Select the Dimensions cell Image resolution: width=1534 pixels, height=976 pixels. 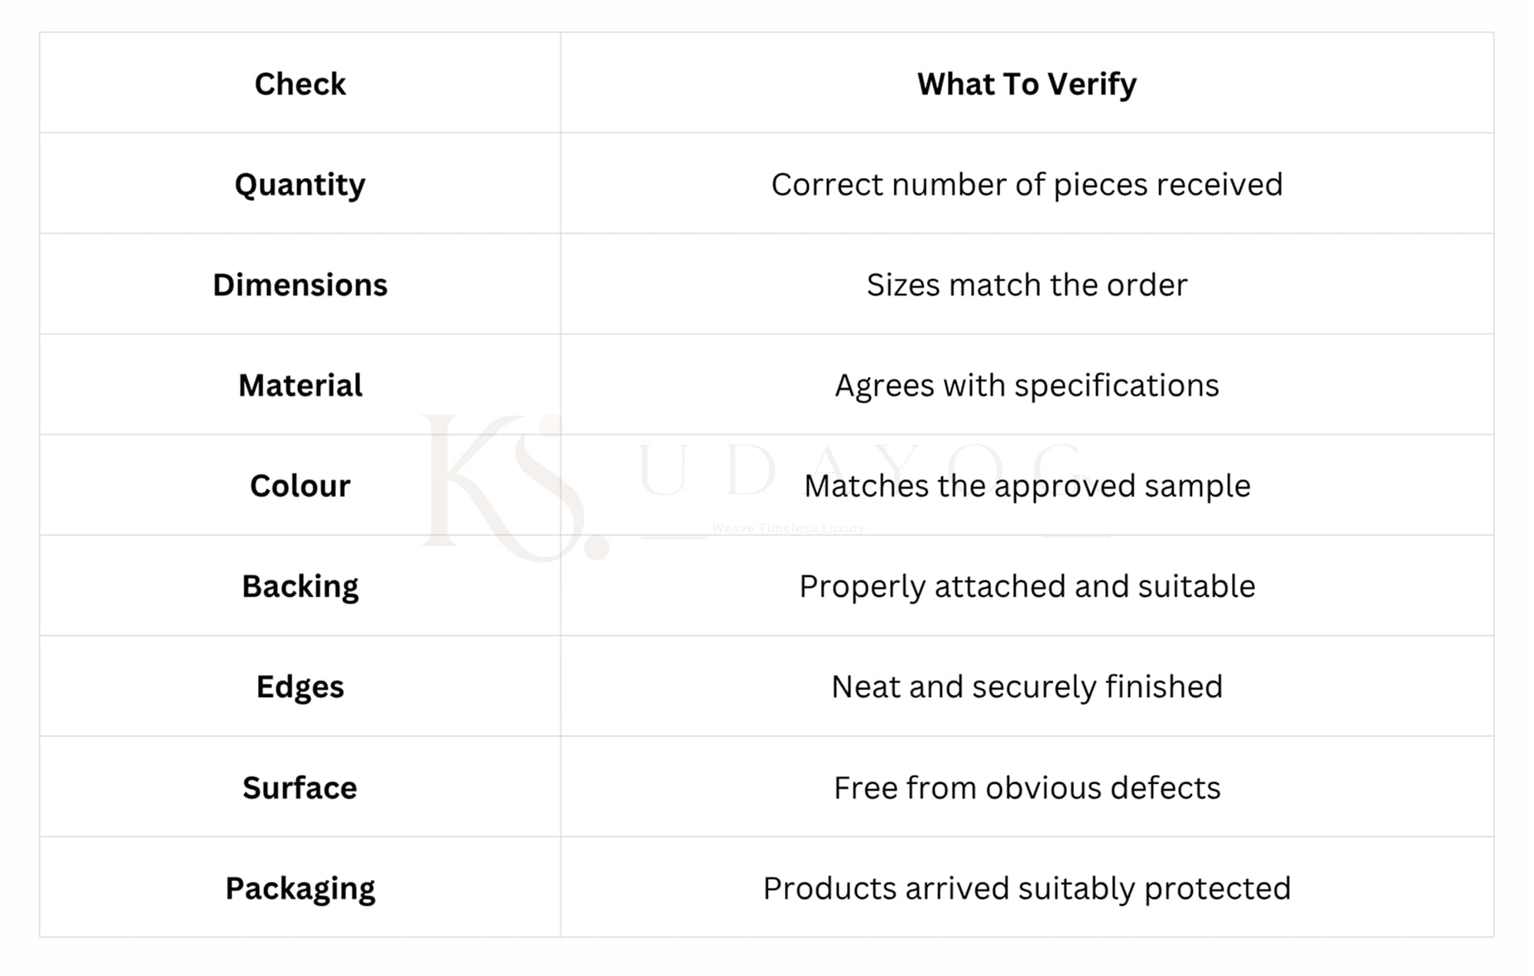(x=300, y=285)
